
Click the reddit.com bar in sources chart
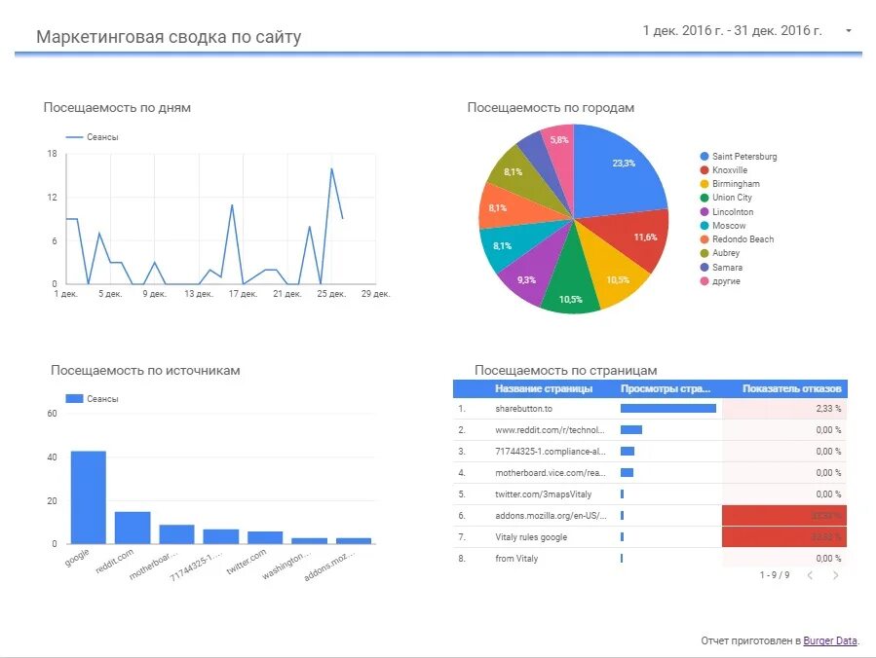(x=133, y=528)
